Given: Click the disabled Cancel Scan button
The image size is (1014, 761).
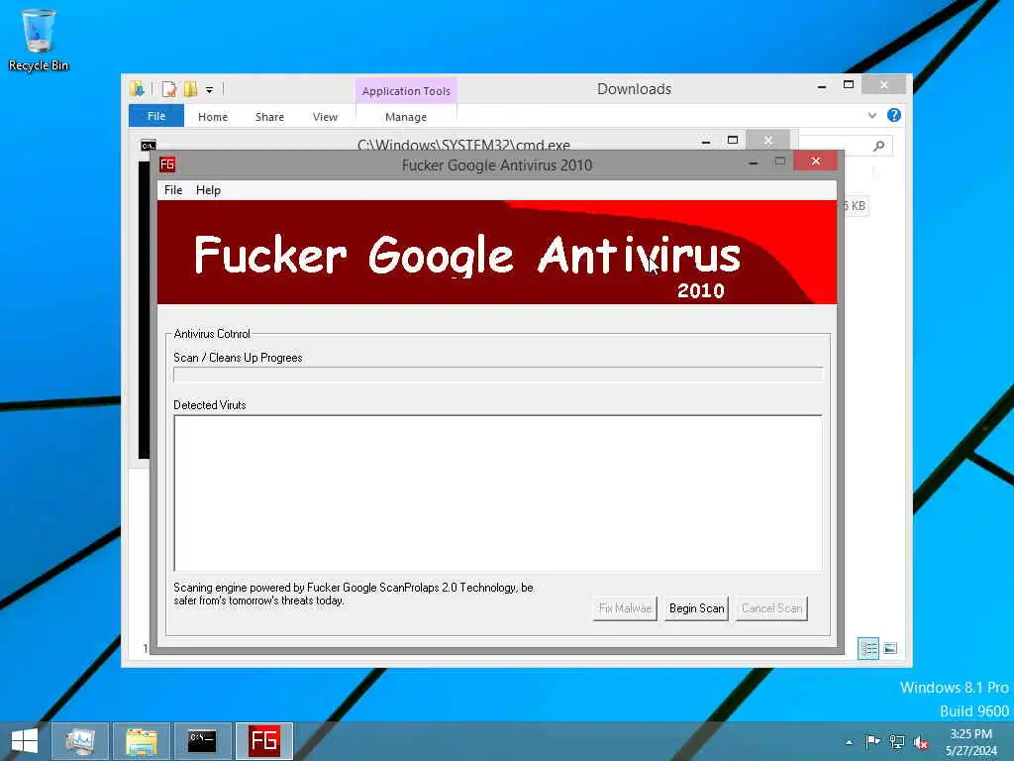Looking at the screenshot, I should pos(771,608).
